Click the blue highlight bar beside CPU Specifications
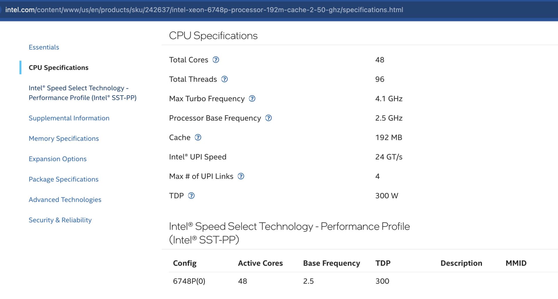Viewport: 558px width, 299px height. click(20, 68)
